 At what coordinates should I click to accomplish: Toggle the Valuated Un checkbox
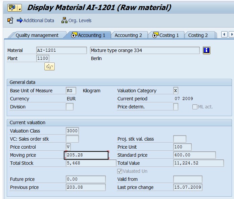120,171
